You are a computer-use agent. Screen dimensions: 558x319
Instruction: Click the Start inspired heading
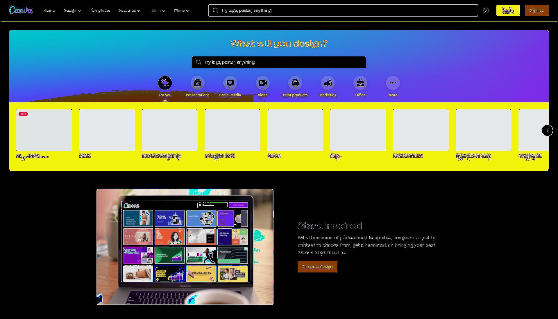pyautogui.click(x=330, y=226)
